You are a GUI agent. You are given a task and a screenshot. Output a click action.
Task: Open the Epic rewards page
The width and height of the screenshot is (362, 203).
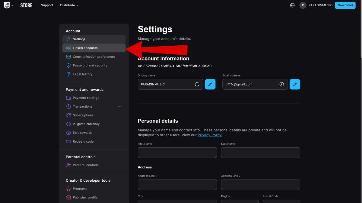click(x=94, y=133)
